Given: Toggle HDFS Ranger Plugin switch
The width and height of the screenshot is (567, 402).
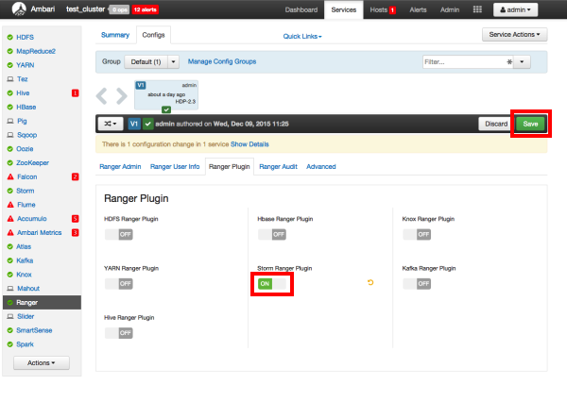Looking at the screenshot, I should click(119, 234).
